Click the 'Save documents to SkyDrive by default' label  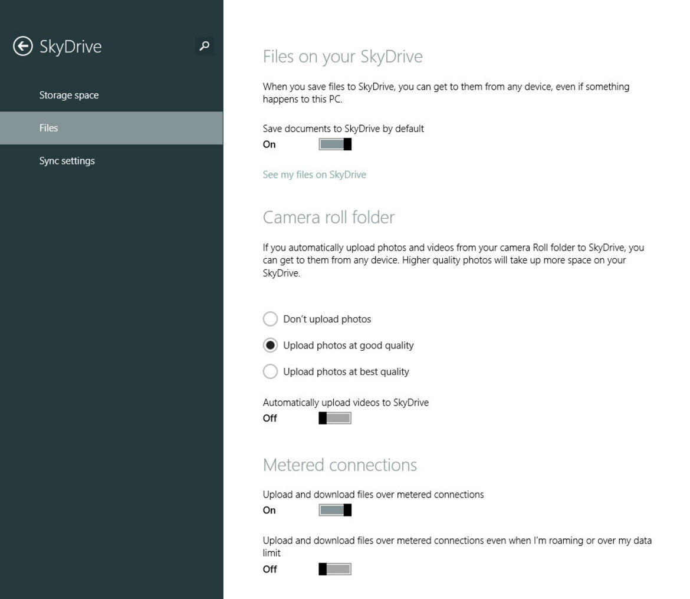tap(343, 129)
